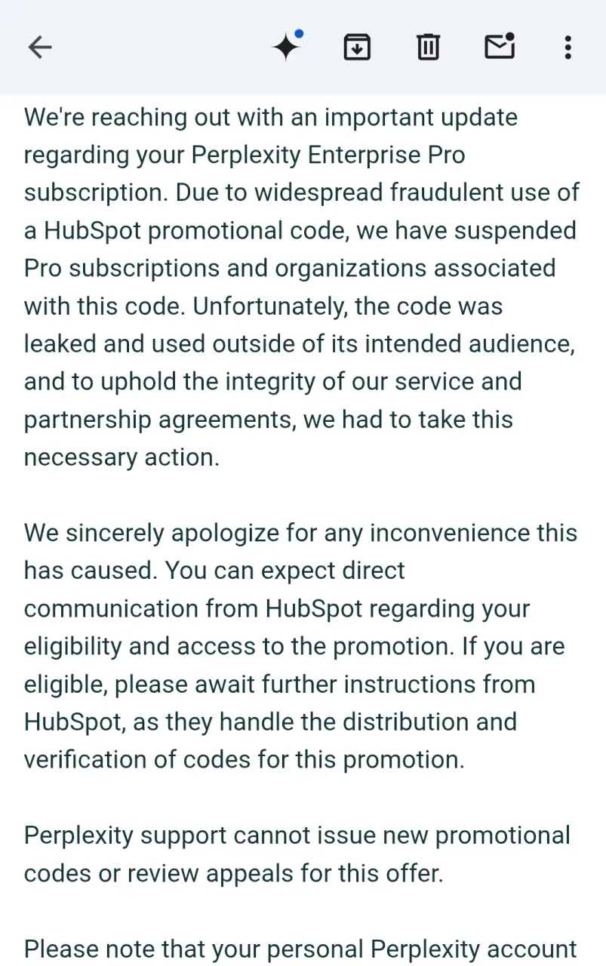Tap the line ending "necessary action."
The image size is (606, 966).
pos(122,458)
